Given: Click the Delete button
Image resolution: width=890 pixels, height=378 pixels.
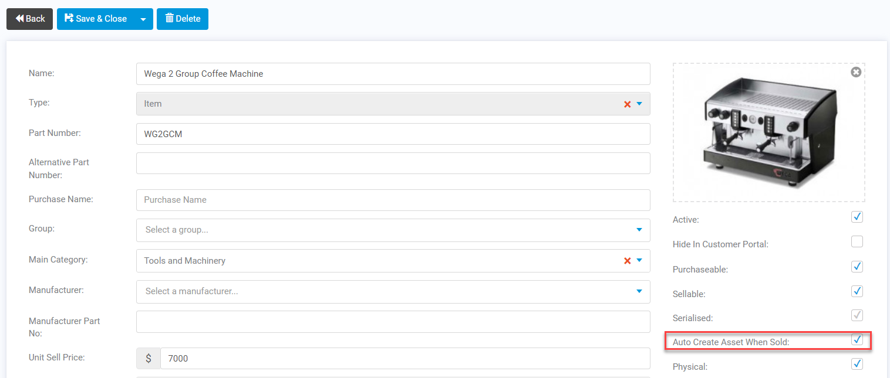Looking at the screenshot, I should point(183,19).
